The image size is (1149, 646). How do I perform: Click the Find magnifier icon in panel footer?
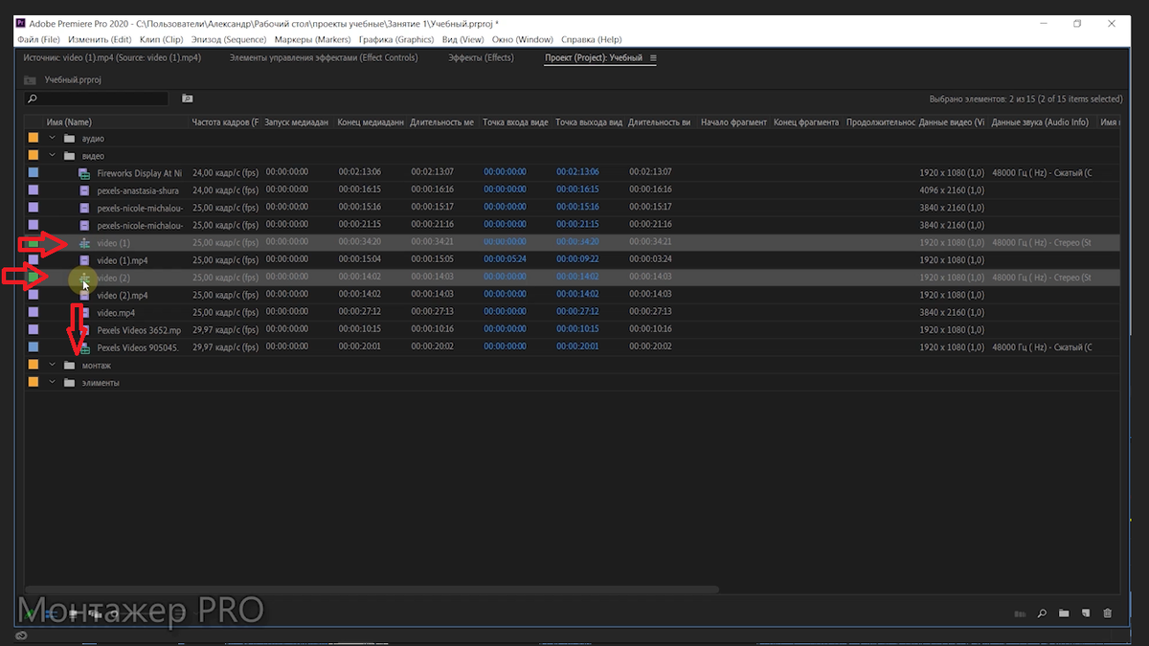point(1041,613)
